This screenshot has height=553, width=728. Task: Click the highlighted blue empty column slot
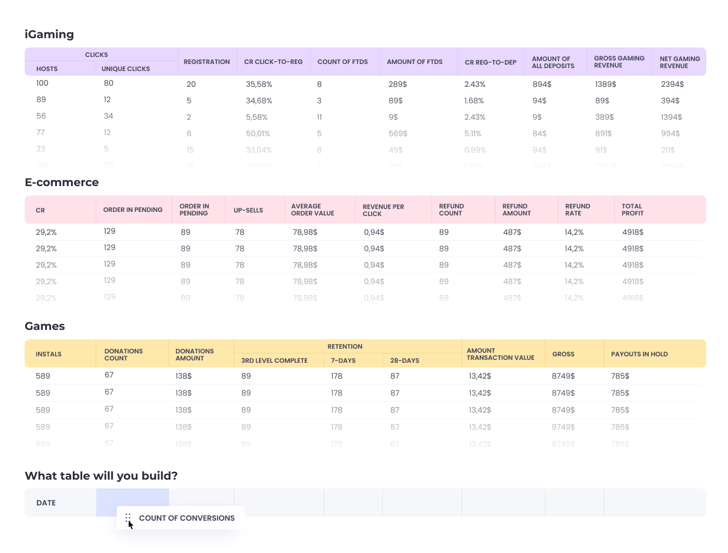(132, 497)
